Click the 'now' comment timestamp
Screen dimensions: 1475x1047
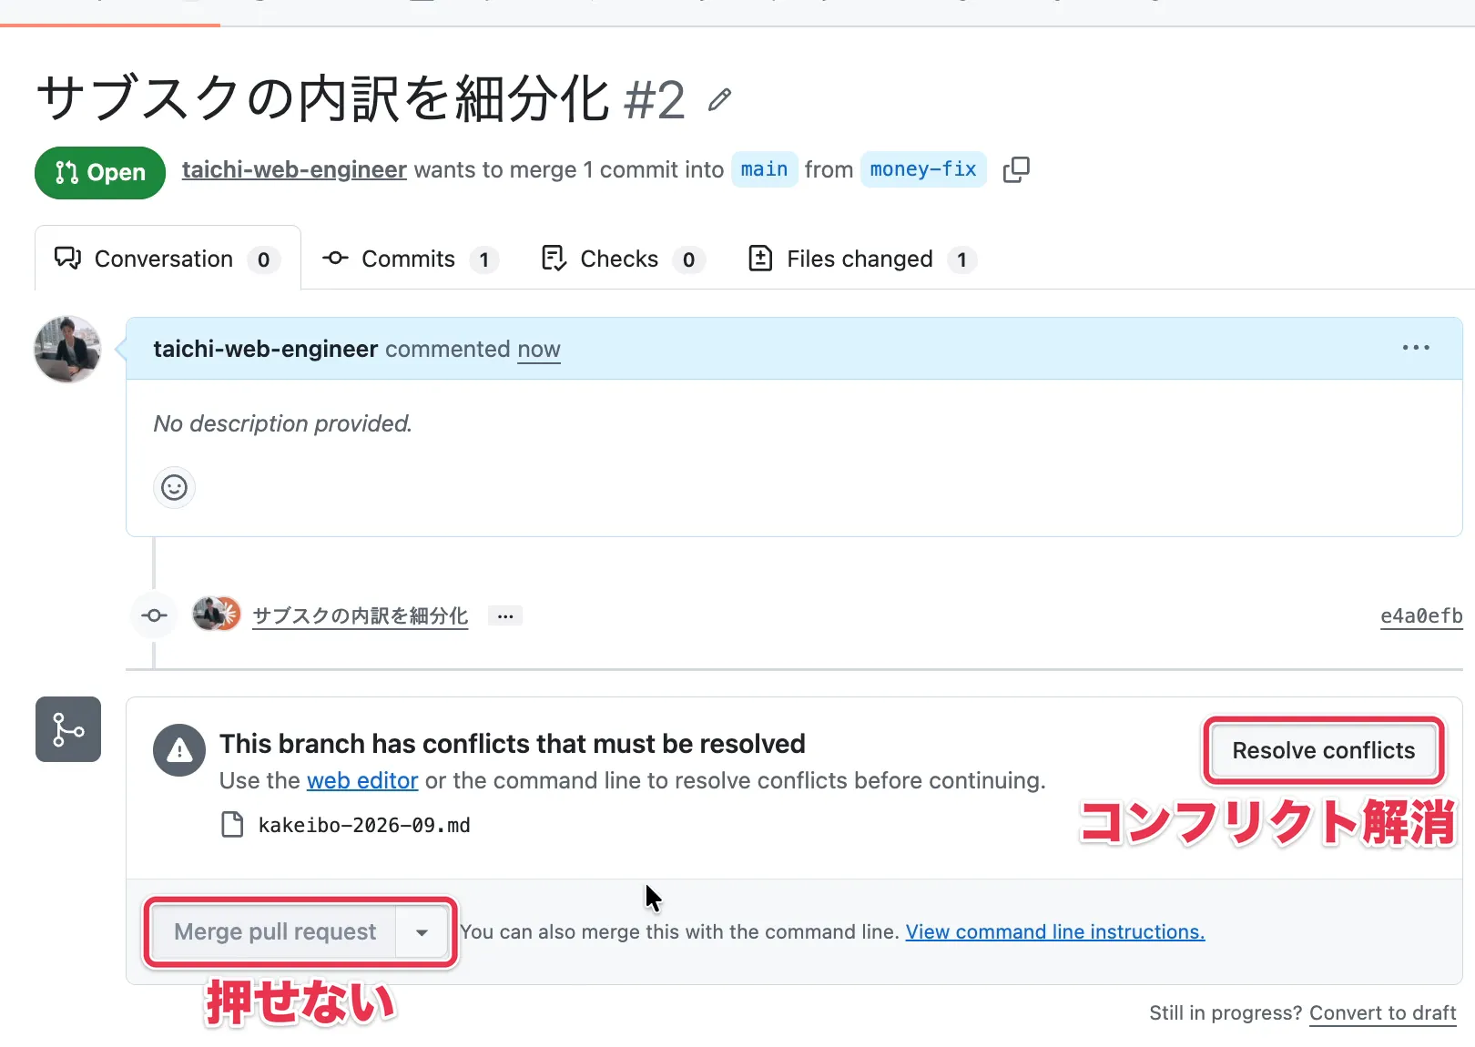[x=539, y=350]
